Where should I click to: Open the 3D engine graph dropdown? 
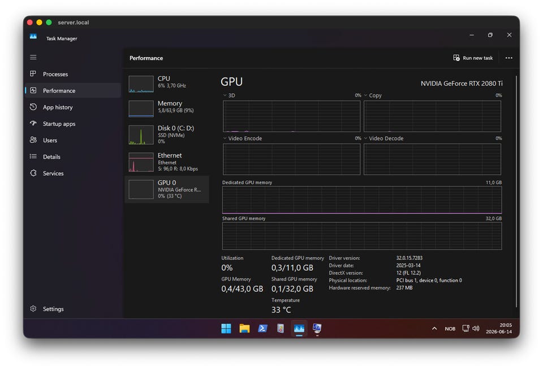229,95
